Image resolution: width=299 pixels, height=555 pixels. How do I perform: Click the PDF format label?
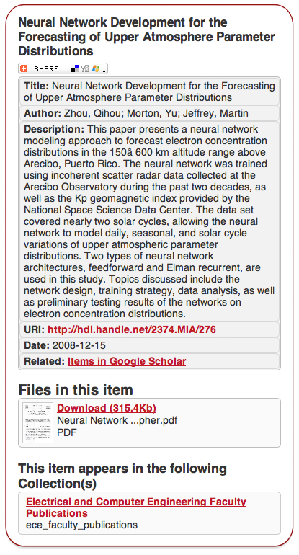pyautogui.click(x=67, y=432)
